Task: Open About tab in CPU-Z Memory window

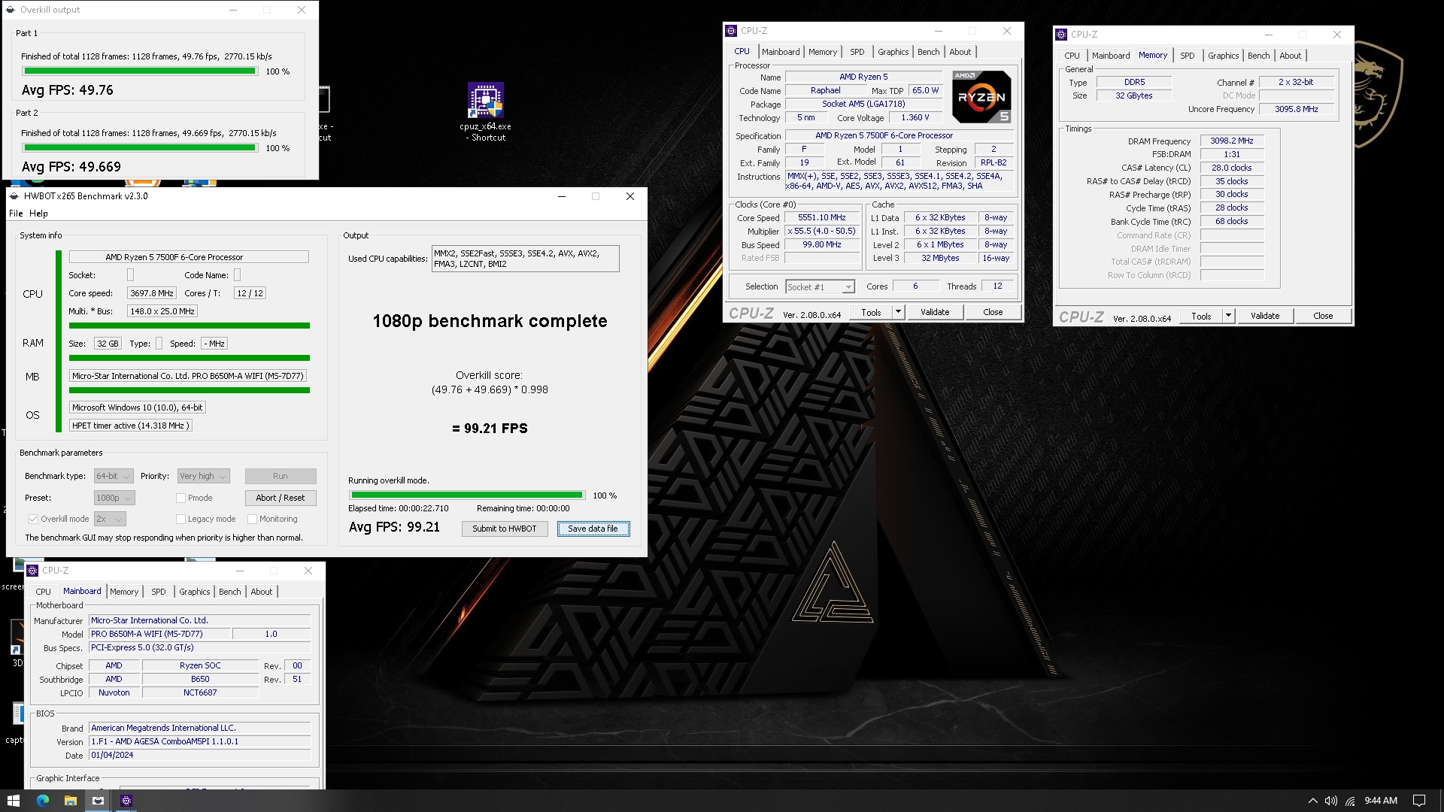Action: (x=1290, y=56)
